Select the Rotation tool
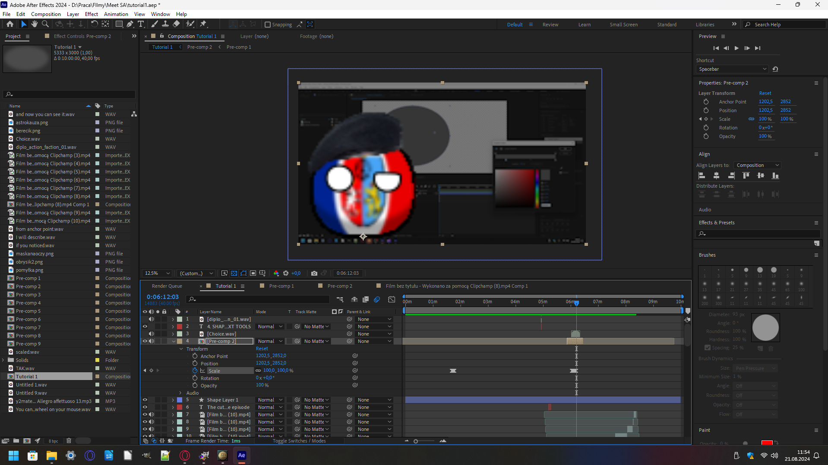 [x=94, y=24]
